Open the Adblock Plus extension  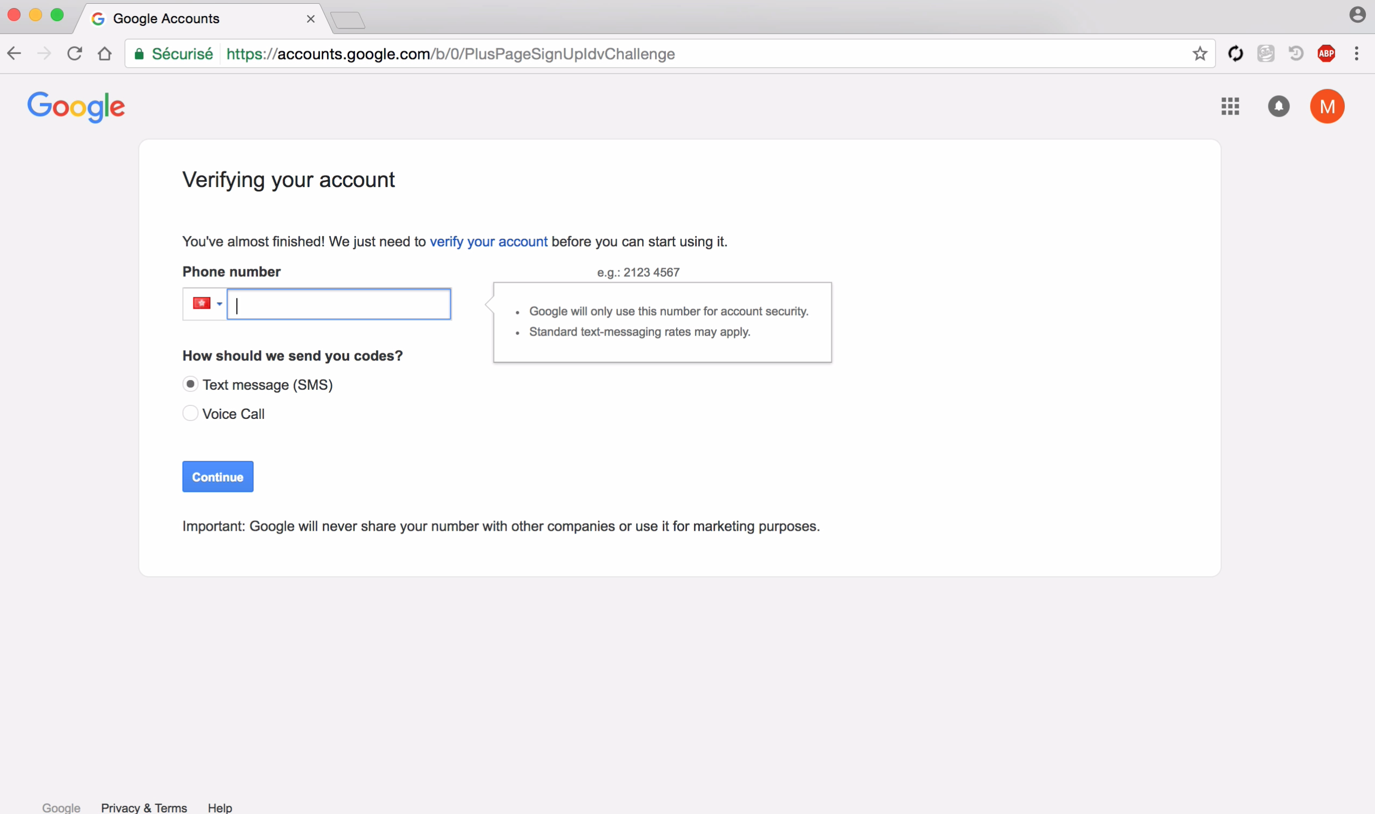1326,53
